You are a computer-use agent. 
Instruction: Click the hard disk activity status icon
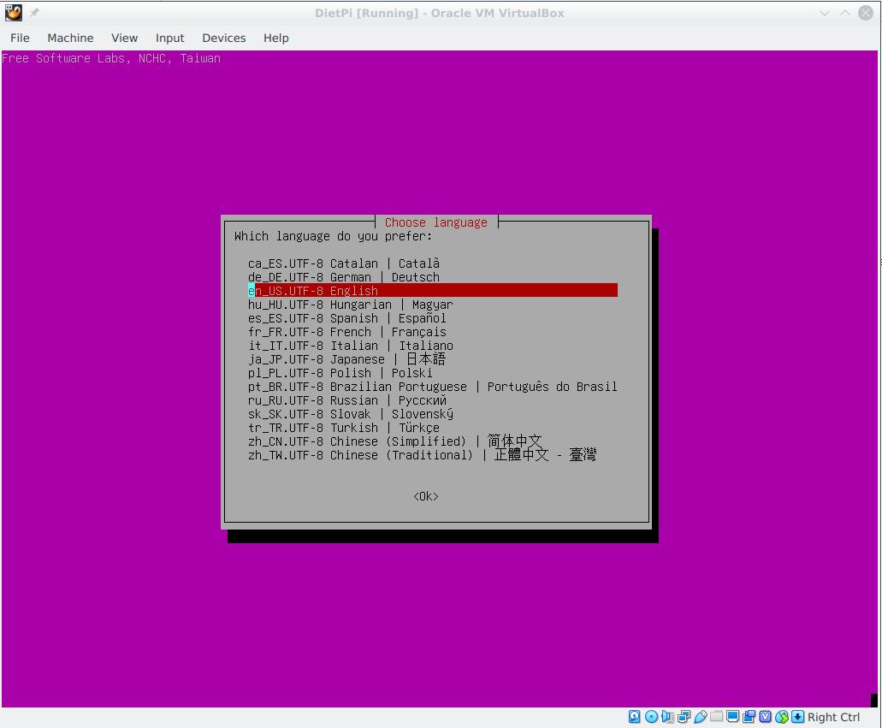tap(635, 716)
